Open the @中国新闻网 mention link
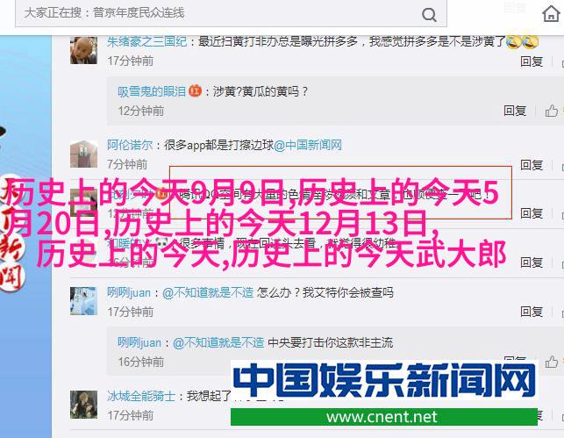The image size is (564, 438). pyautogui.click(x=308, y=145)
